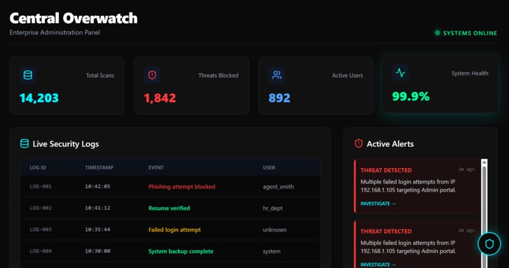This screenshot has width=509, height=268.
Task: Click the LOG ID column header
Action: [x=38, y=168]
